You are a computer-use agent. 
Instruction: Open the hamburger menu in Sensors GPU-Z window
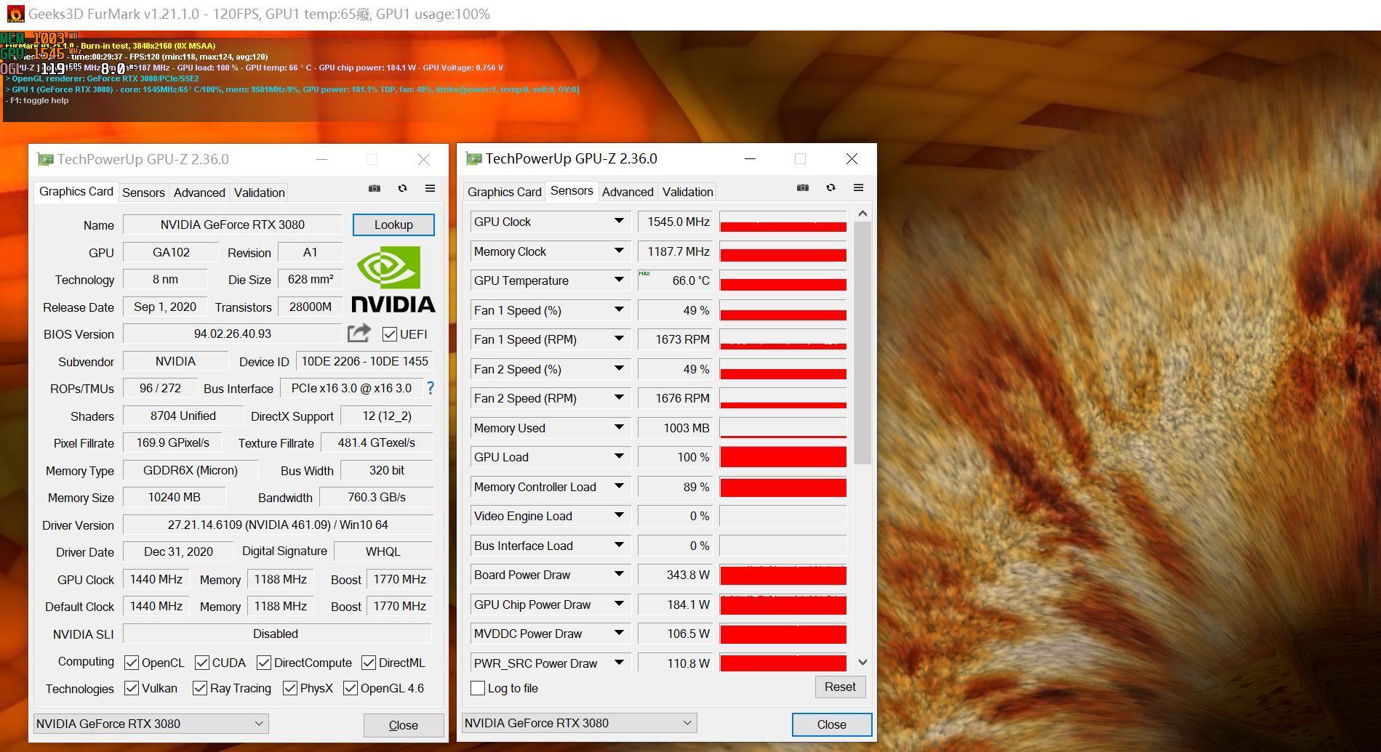858,187
